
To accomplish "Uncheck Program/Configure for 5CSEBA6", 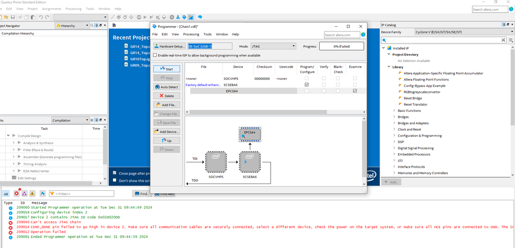I will (x=307, y=85).
